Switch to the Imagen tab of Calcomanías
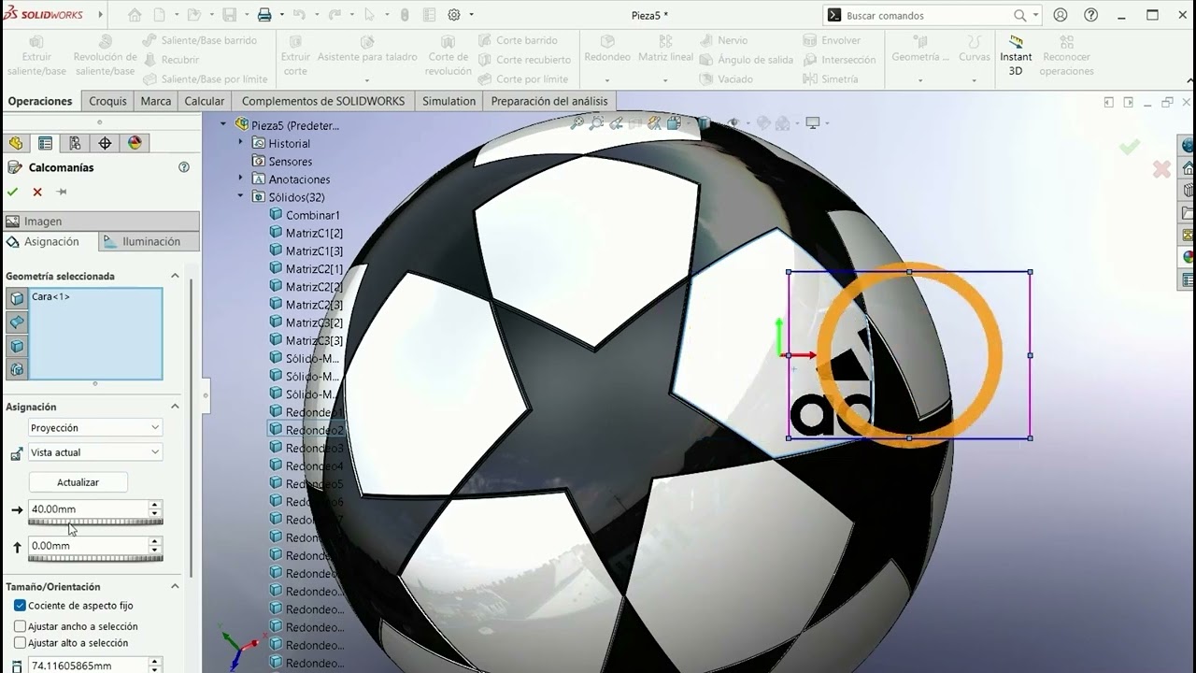Viewport: 1196px width, 673px height. 101,222
